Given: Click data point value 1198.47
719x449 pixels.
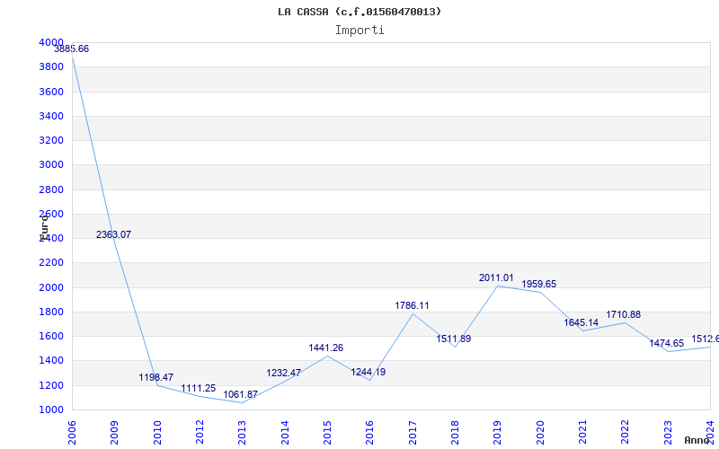Looking at the screenshot, I should click(156, 377).
